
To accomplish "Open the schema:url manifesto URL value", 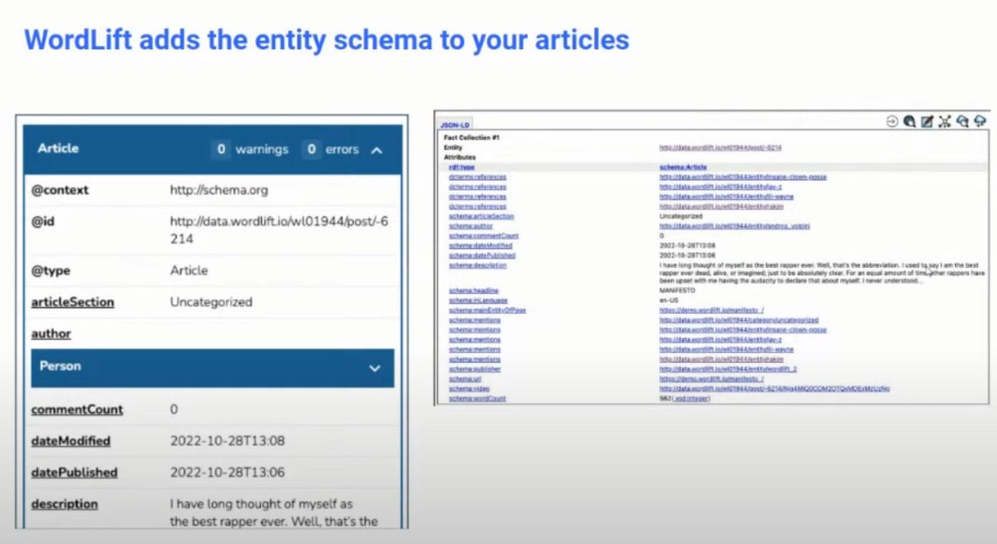I will coord(712,379).
